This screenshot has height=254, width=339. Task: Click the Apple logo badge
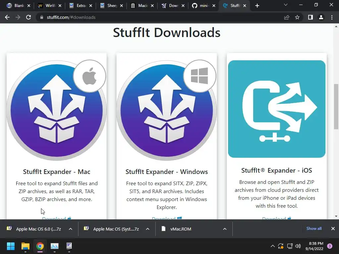(89, 76)
